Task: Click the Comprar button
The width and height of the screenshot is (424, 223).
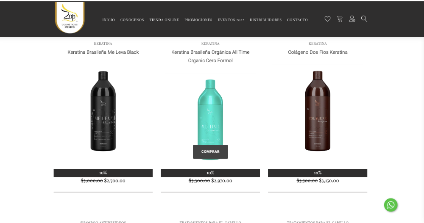Action: (210, 152)
